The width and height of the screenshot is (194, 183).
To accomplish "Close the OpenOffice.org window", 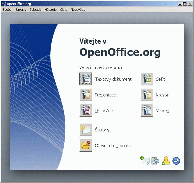I will tap(190, 4).
